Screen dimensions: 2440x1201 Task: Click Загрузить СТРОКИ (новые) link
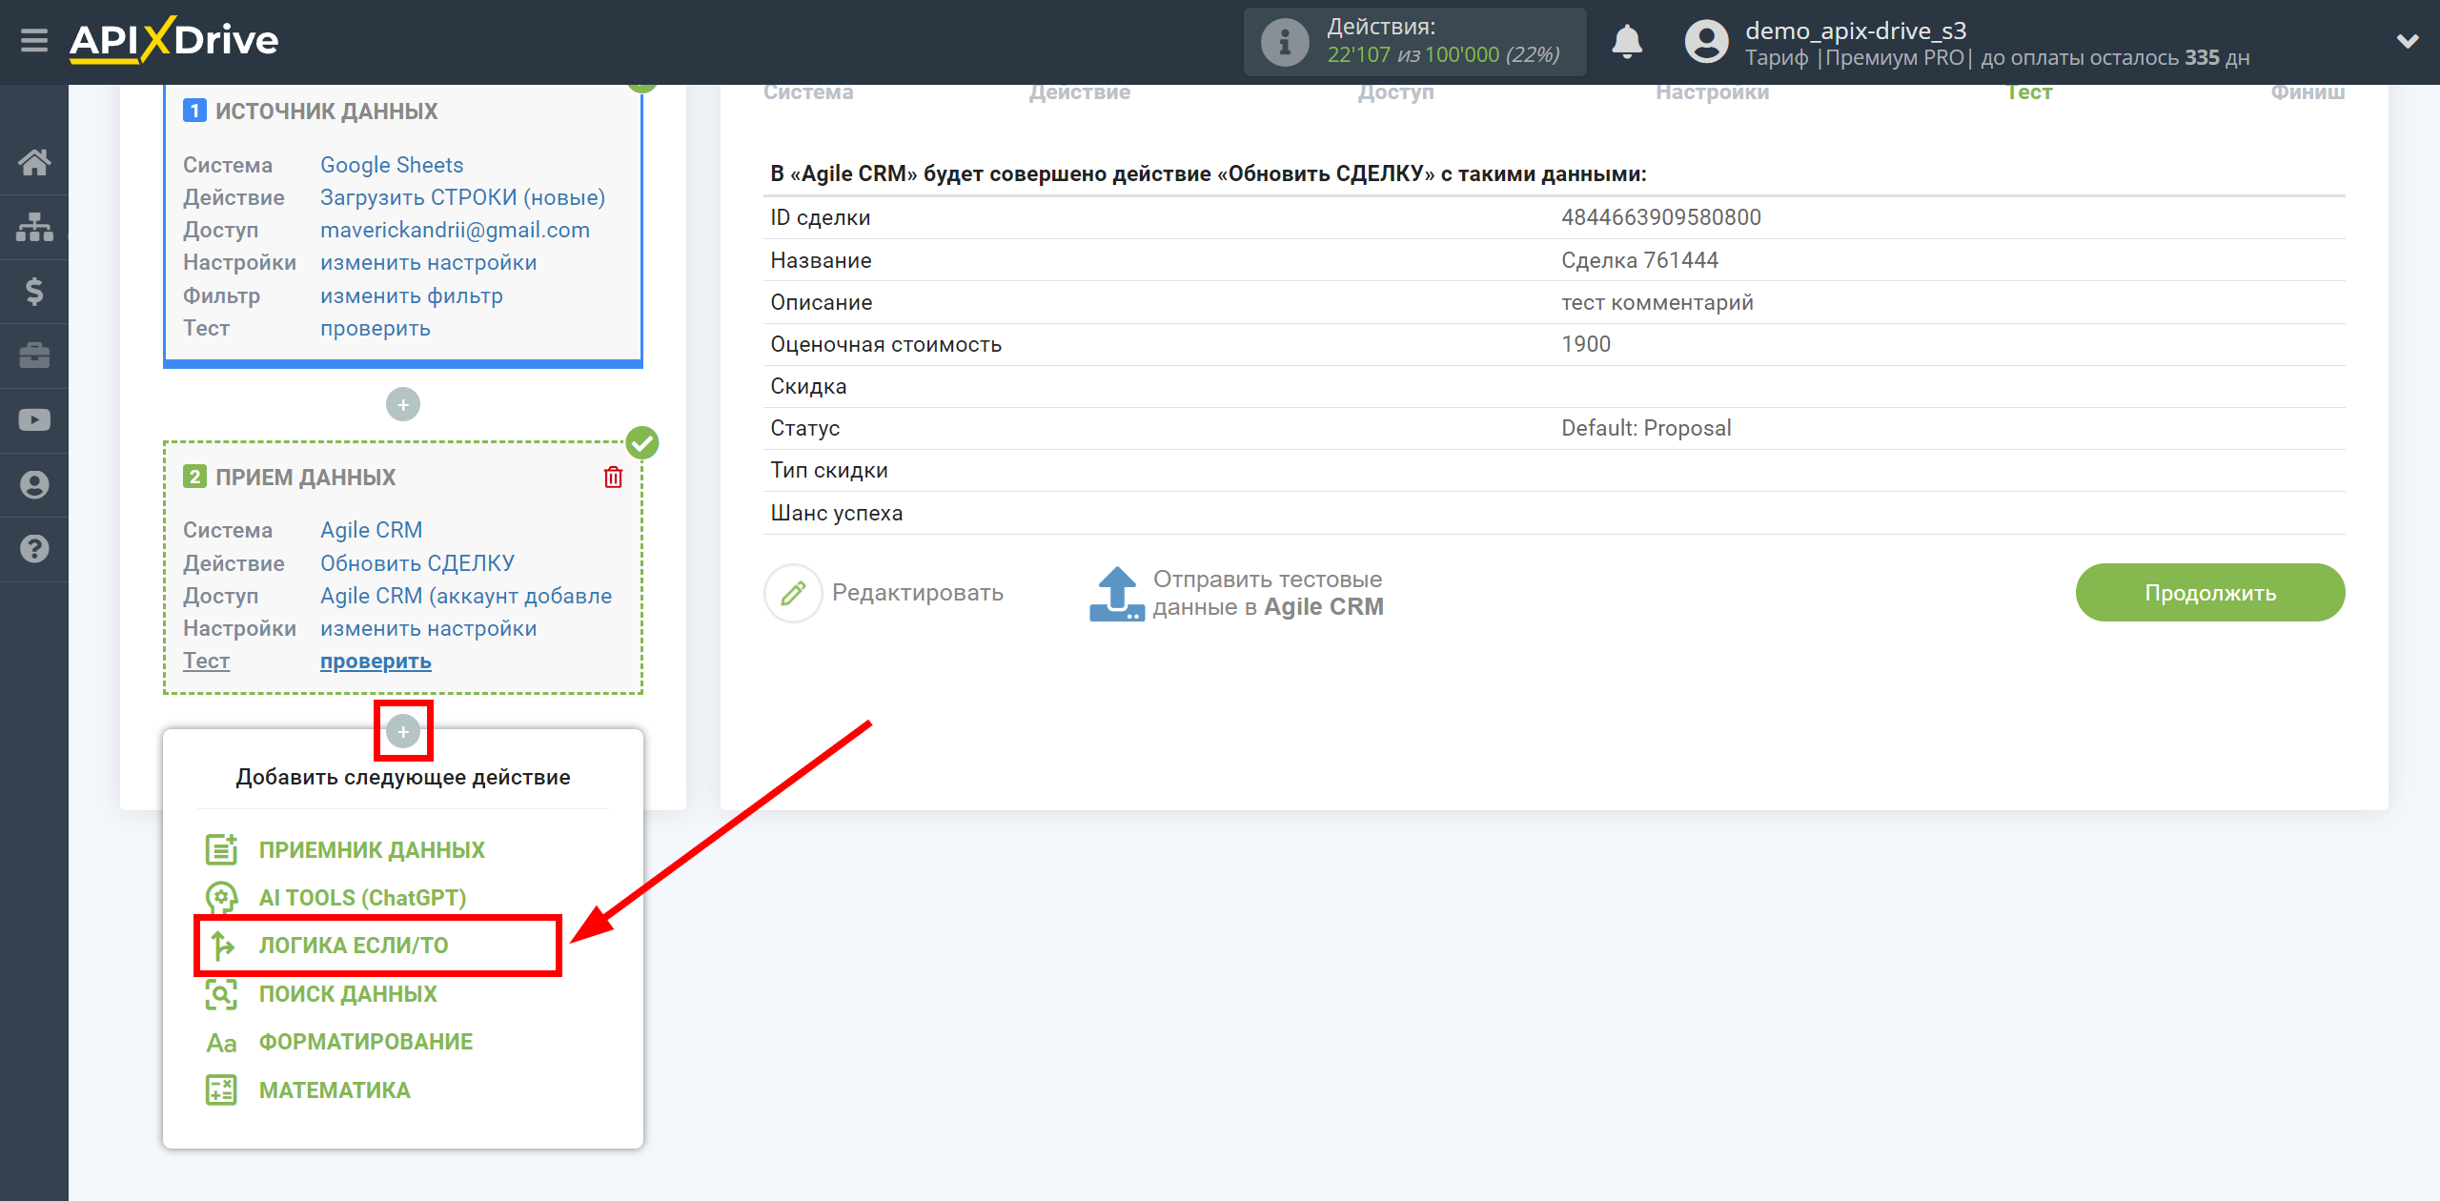click(x=462, y=197)
